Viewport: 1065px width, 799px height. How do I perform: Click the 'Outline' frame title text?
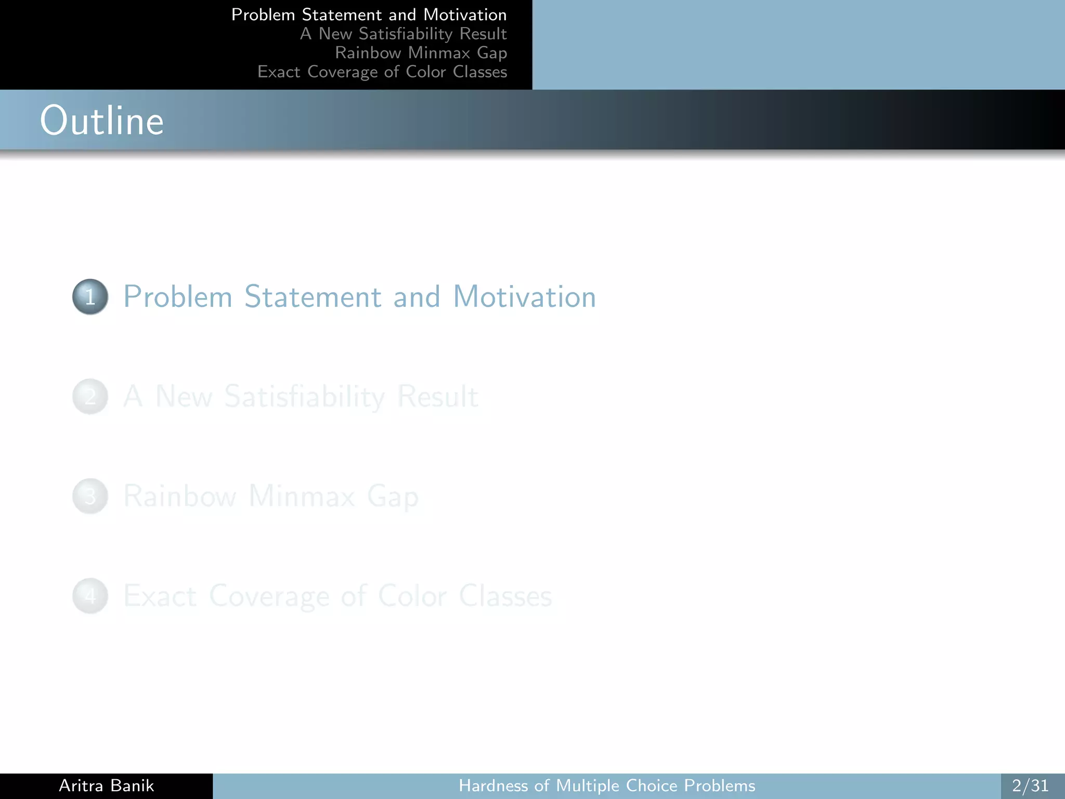point(102,121)
